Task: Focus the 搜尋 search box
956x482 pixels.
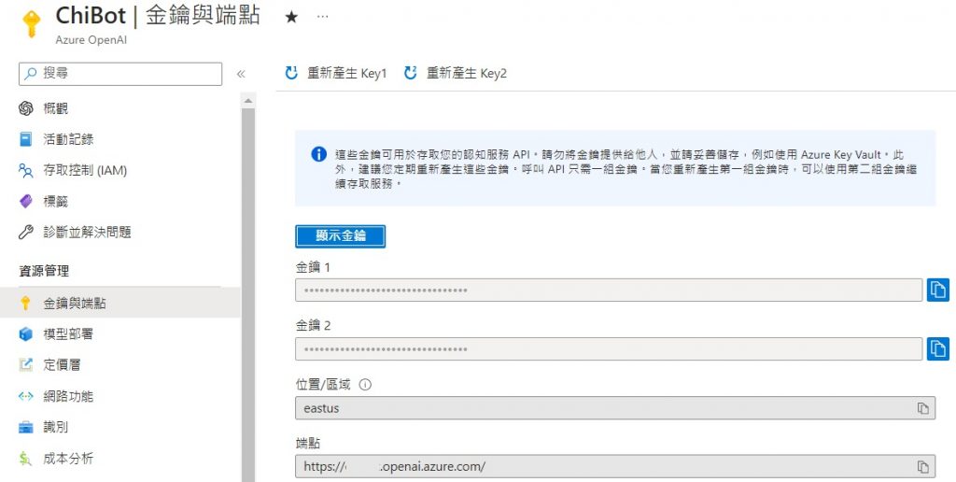Action: [120, 74]
